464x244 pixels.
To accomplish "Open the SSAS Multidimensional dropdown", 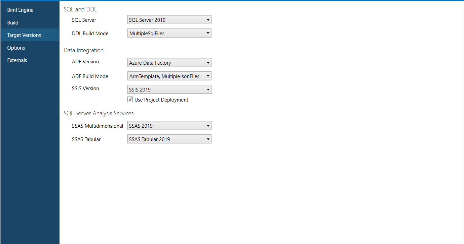I will 169,125.
